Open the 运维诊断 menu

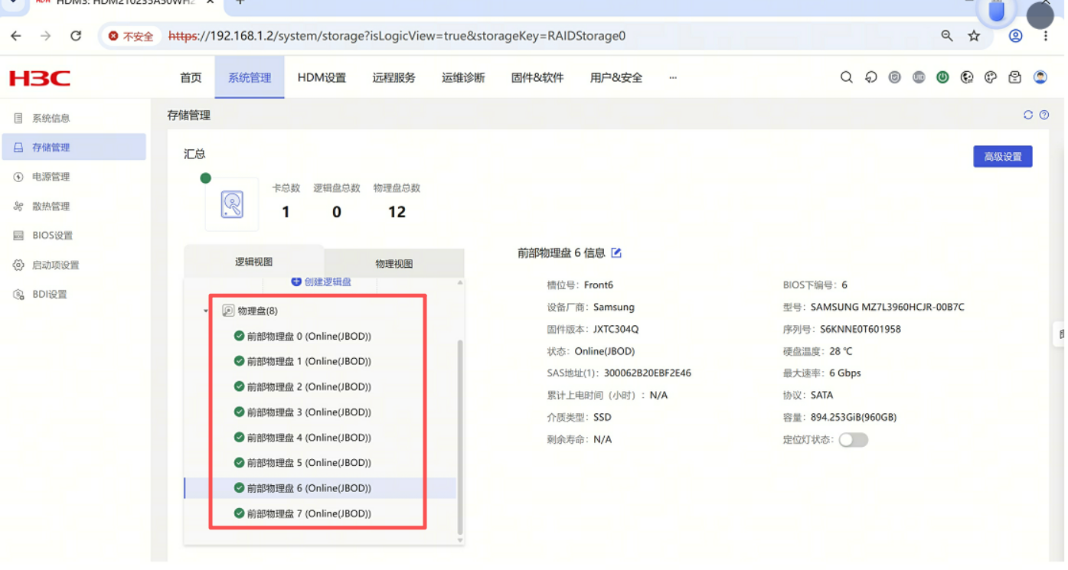coord(463,77)
